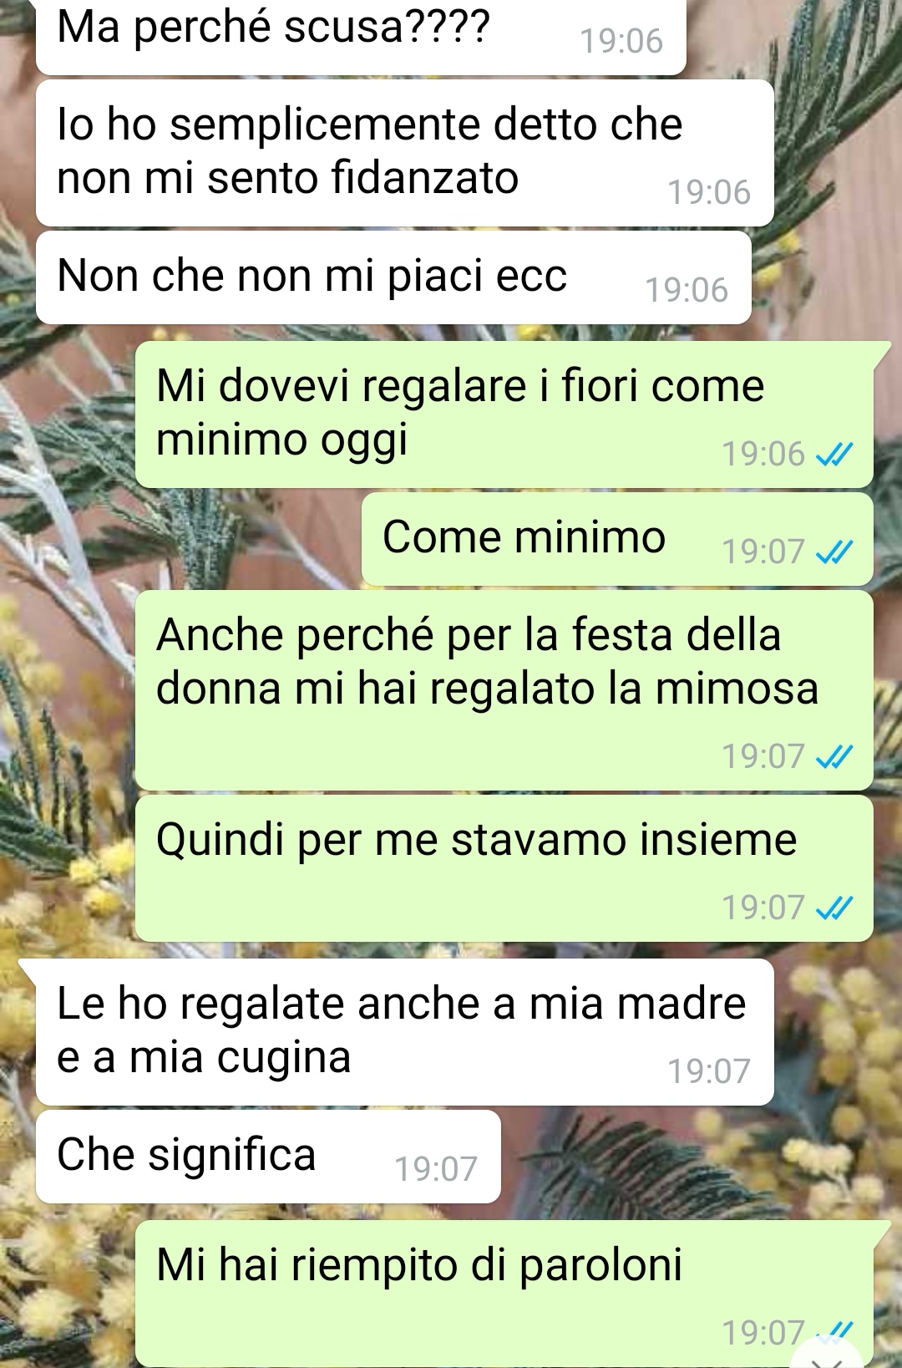
Task: Select the green 'Come minimo' bubble
Action: pos(617,539)
